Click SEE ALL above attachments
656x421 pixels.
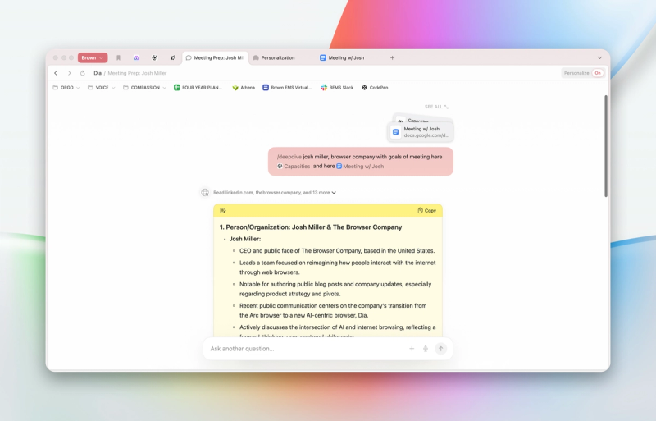(436, 107)
